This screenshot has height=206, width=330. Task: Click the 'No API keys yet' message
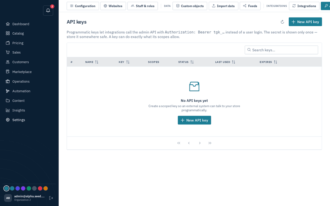pos(194,101)
